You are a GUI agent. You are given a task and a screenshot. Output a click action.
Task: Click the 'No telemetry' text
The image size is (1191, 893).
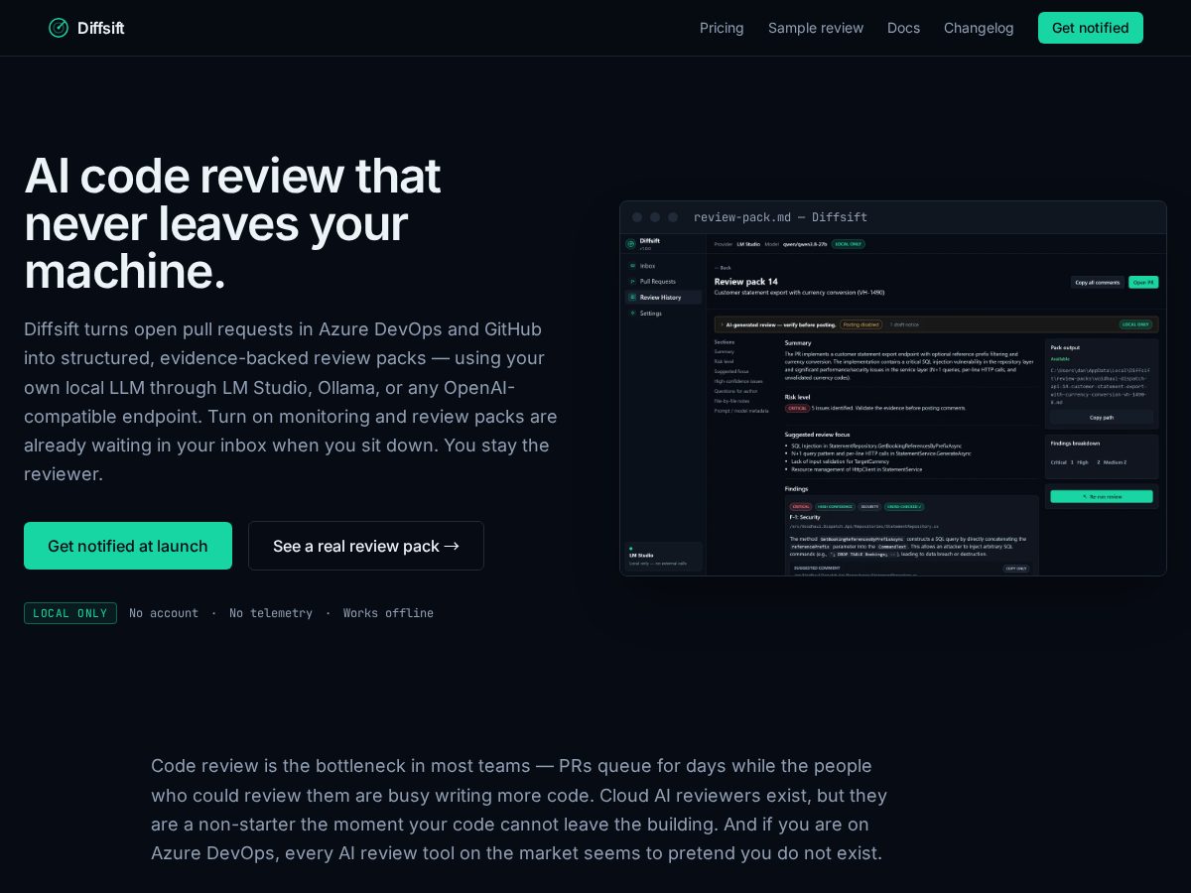coord(271,613)
